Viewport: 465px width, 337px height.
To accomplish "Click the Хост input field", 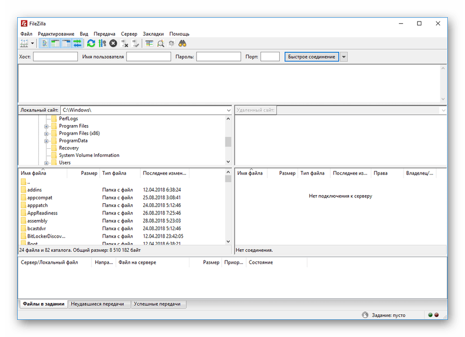I will point(55,57).
